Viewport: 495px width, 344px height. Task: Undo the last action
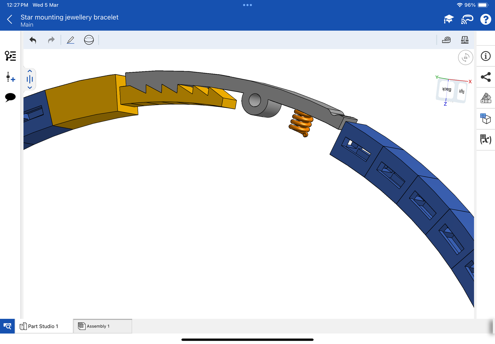point(33,40)
